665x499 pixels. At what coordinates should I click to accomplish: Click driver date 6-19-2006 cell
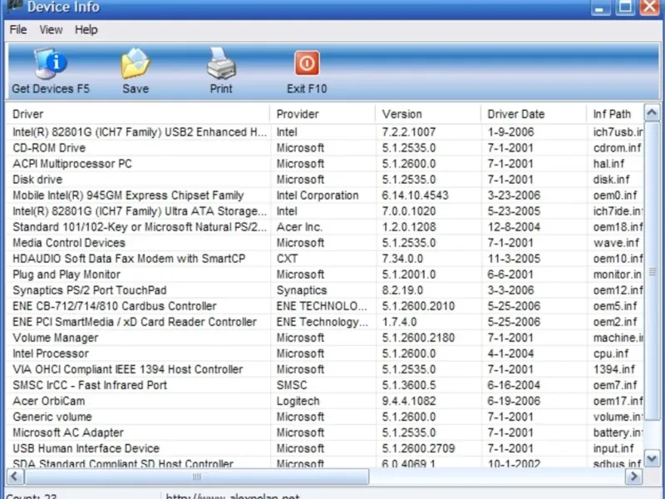[x=514, y=401]
